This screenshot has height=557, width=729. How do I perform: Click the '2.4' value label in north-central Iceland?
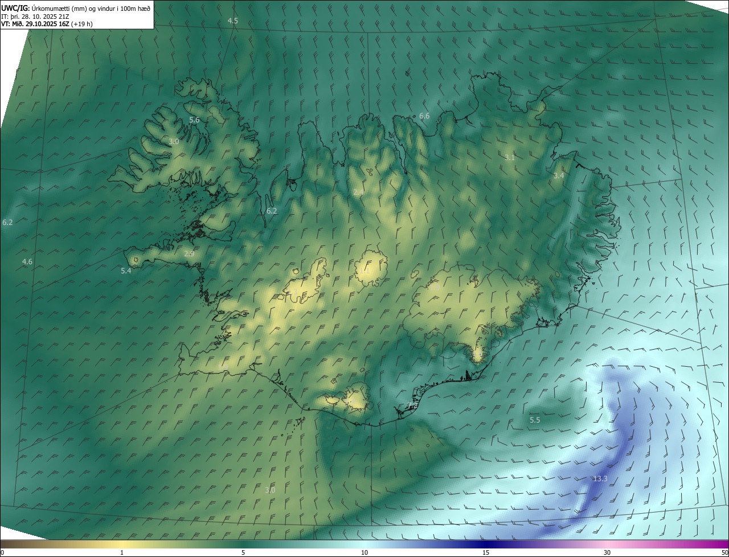[358, 192]
